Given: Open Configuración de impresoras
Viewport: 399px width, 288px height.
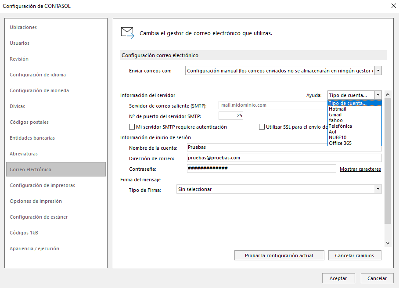Looking at the screenshot, I should click(x=42, y=185).
